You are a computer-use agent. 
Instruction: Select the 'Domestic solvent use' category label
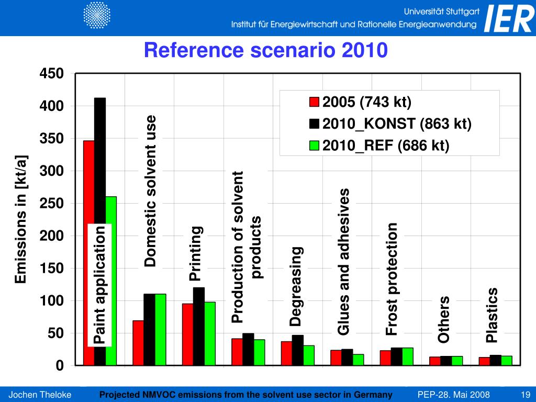(x=150, y=191)
